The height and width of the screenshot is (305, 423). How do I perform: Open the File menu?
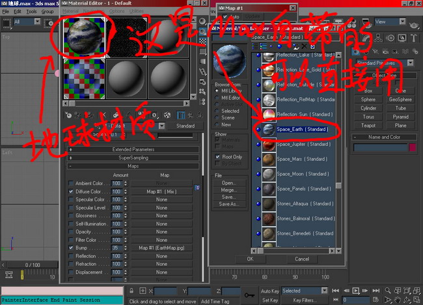coord(5,12)
